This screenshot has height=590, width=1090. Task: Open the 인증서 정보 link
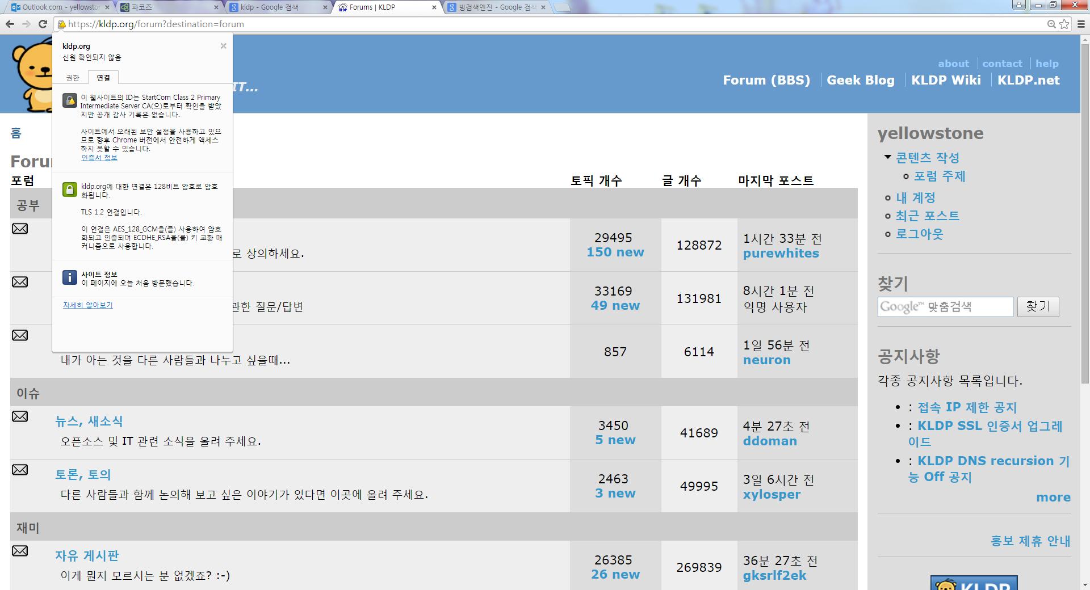point(99,158)
